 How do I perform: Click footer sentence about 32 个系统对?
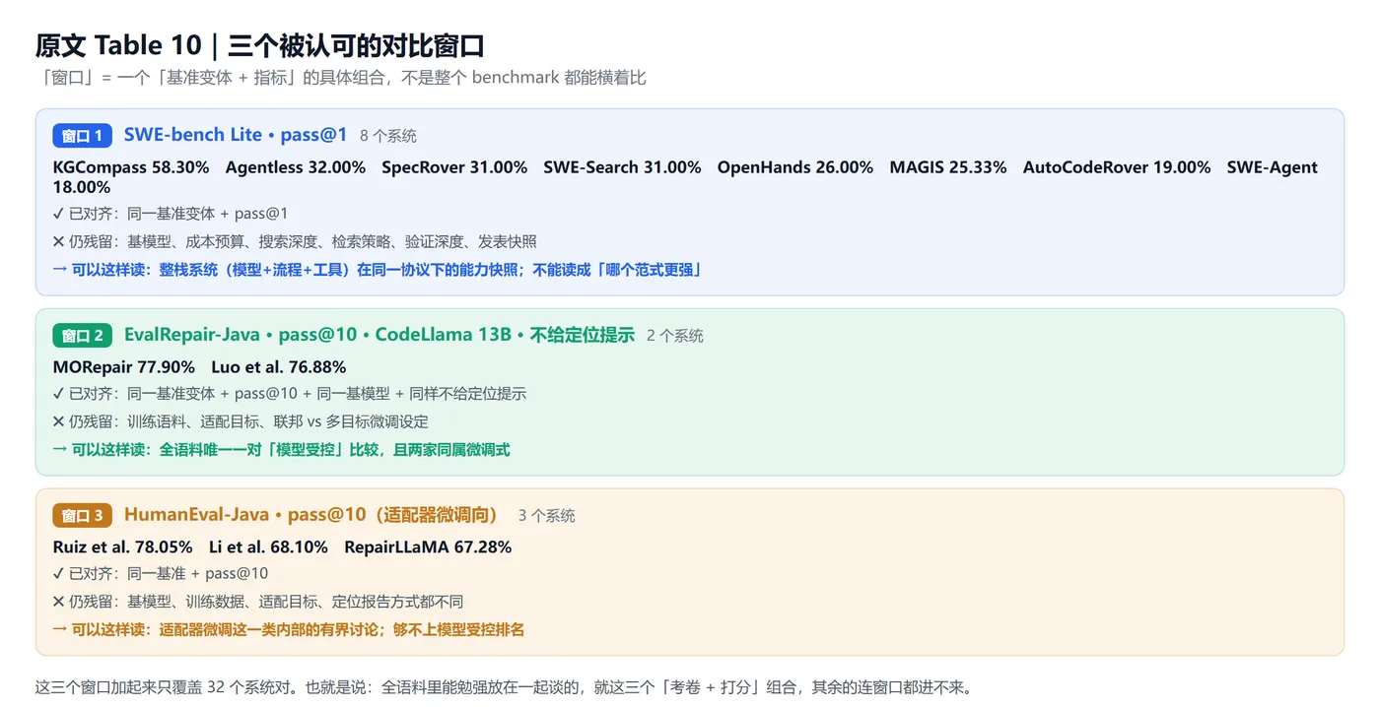click(x=504, y=687)
